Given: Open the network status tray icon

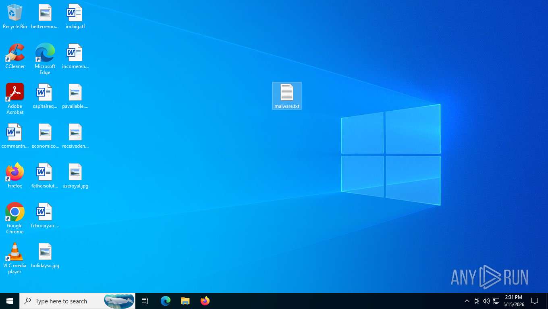Looking at the screenshot, I should point(496,301).
